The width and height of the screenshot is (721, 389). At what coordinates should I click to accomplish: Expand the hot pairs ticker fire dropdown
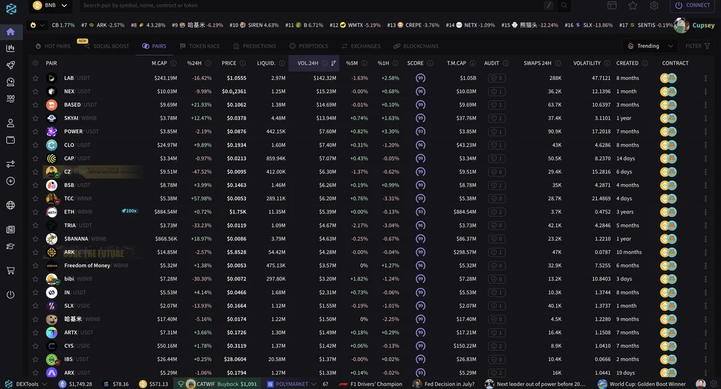[x=37, y=26]
